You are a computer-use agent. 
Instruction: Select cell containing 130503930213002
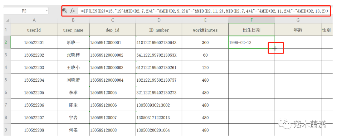(159, 105)
